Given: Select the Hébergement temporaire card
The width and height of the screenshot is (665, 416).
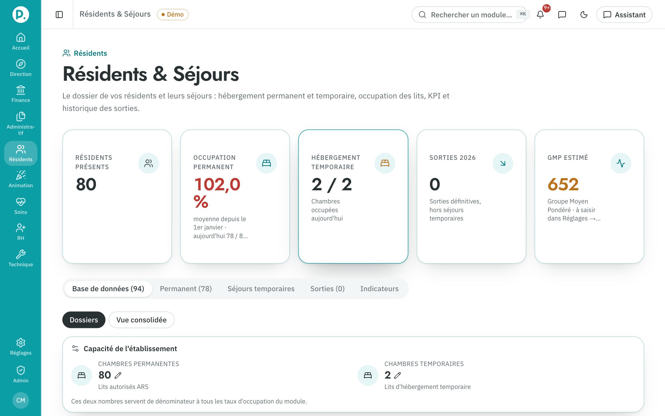Looking at the screenshot, I should click(353, 197).
